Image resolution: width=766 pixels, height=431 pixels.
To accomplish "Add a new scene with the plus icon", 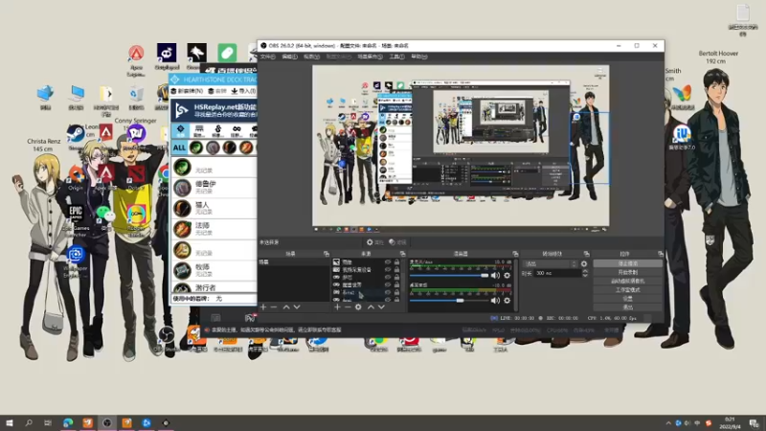I will [263, 306].
